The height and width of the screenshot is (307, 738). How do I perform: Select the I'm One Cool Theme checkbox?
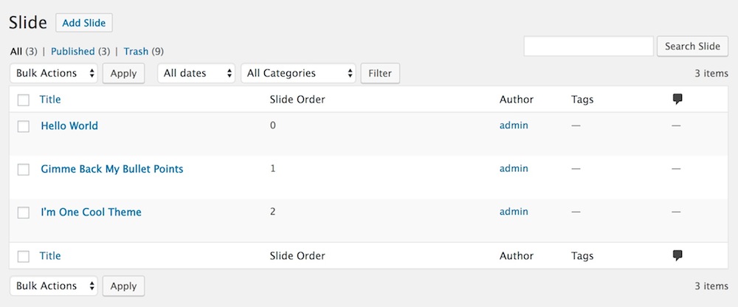(x=24, y=213)
